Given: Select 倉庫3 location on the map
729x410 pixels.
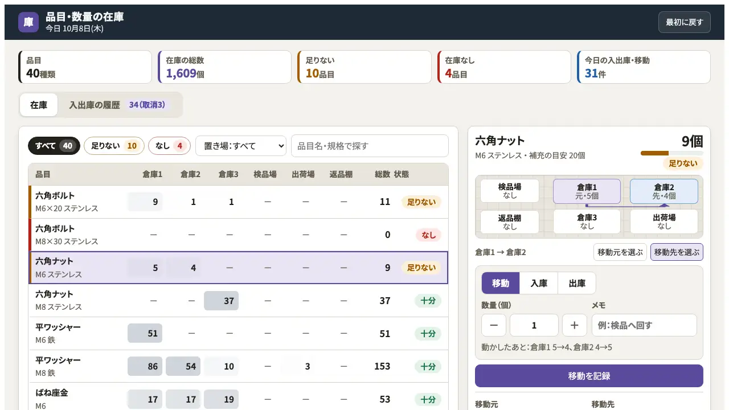Looking at the screenshot, I should 587,222.
